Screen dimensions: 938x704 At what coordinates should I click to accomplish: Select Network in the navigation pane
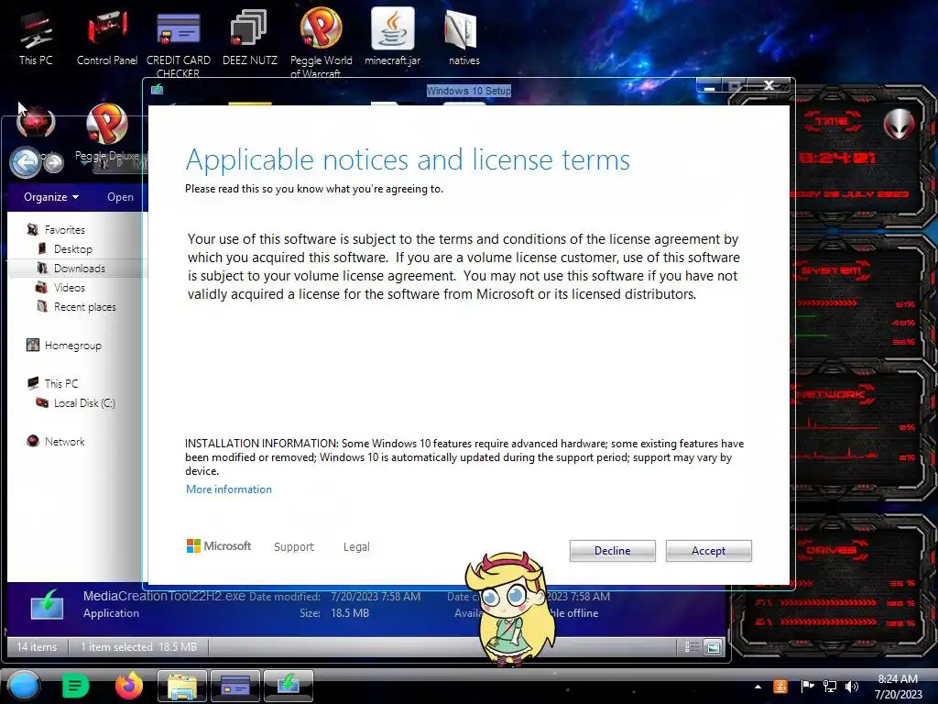[64, 441]
